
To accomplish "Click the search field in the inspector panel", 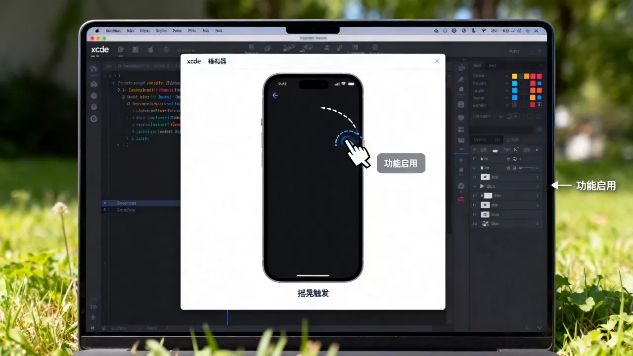I will click(503, 130).
